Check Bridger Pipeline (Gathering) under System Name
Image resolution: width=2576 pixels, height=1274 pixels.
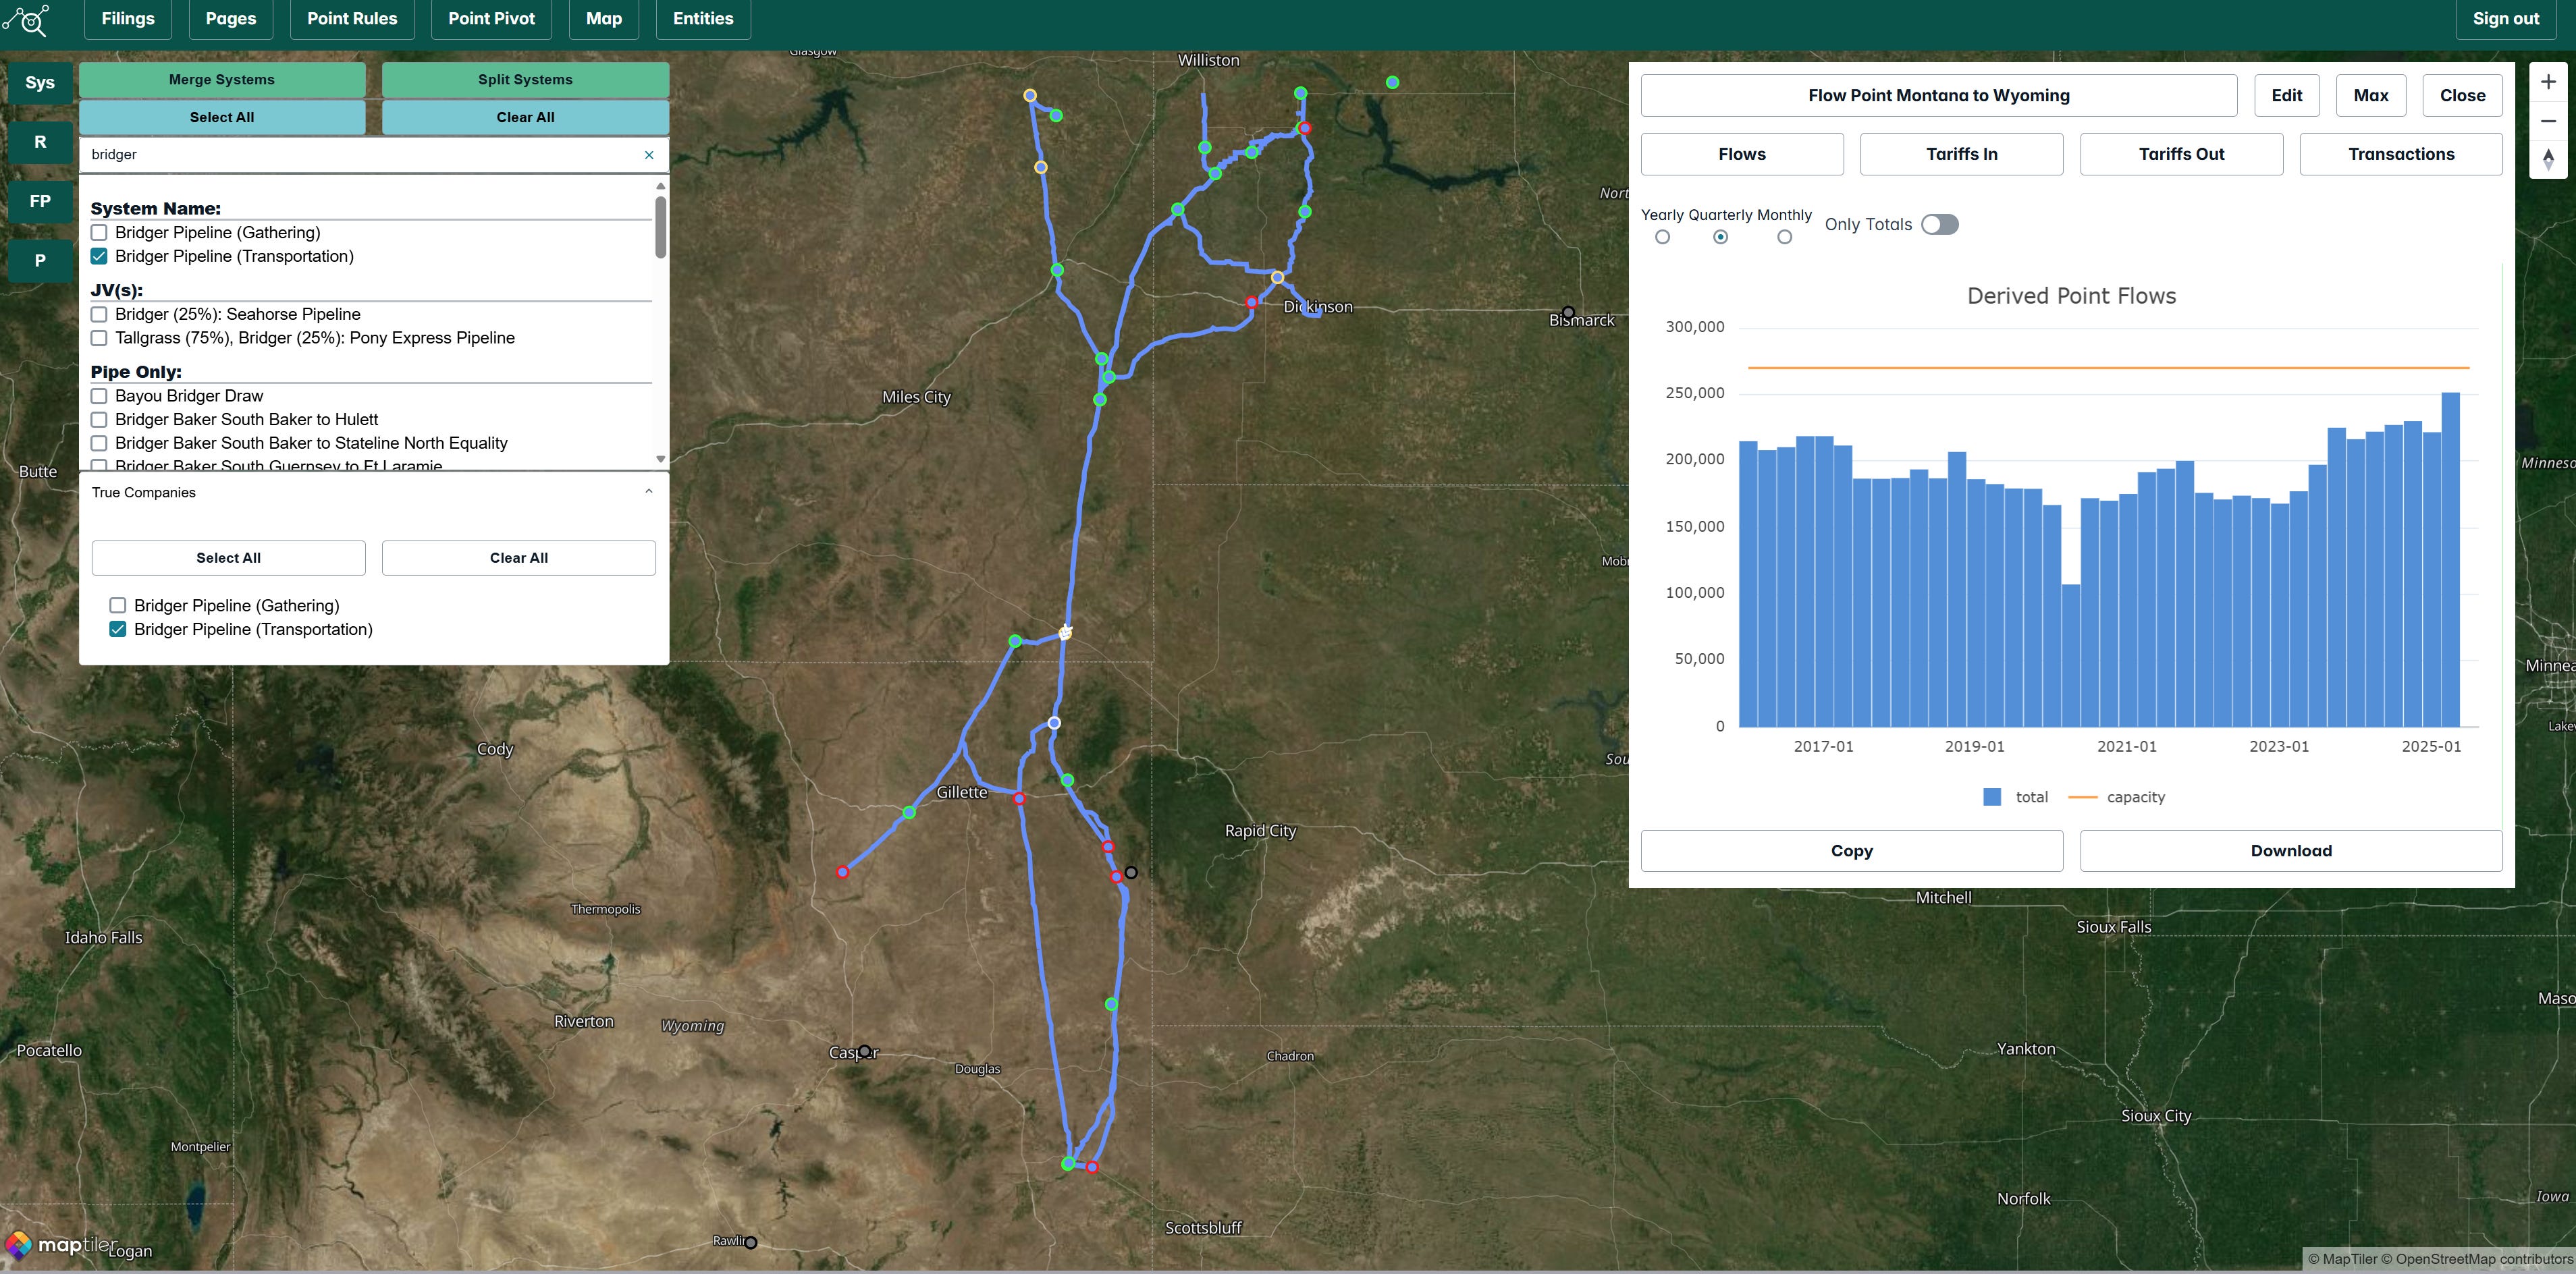pyautogui.click(x=99, y=233)
